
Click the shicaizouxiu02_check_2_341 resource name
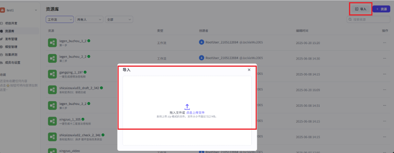click(x=80, y=135)
